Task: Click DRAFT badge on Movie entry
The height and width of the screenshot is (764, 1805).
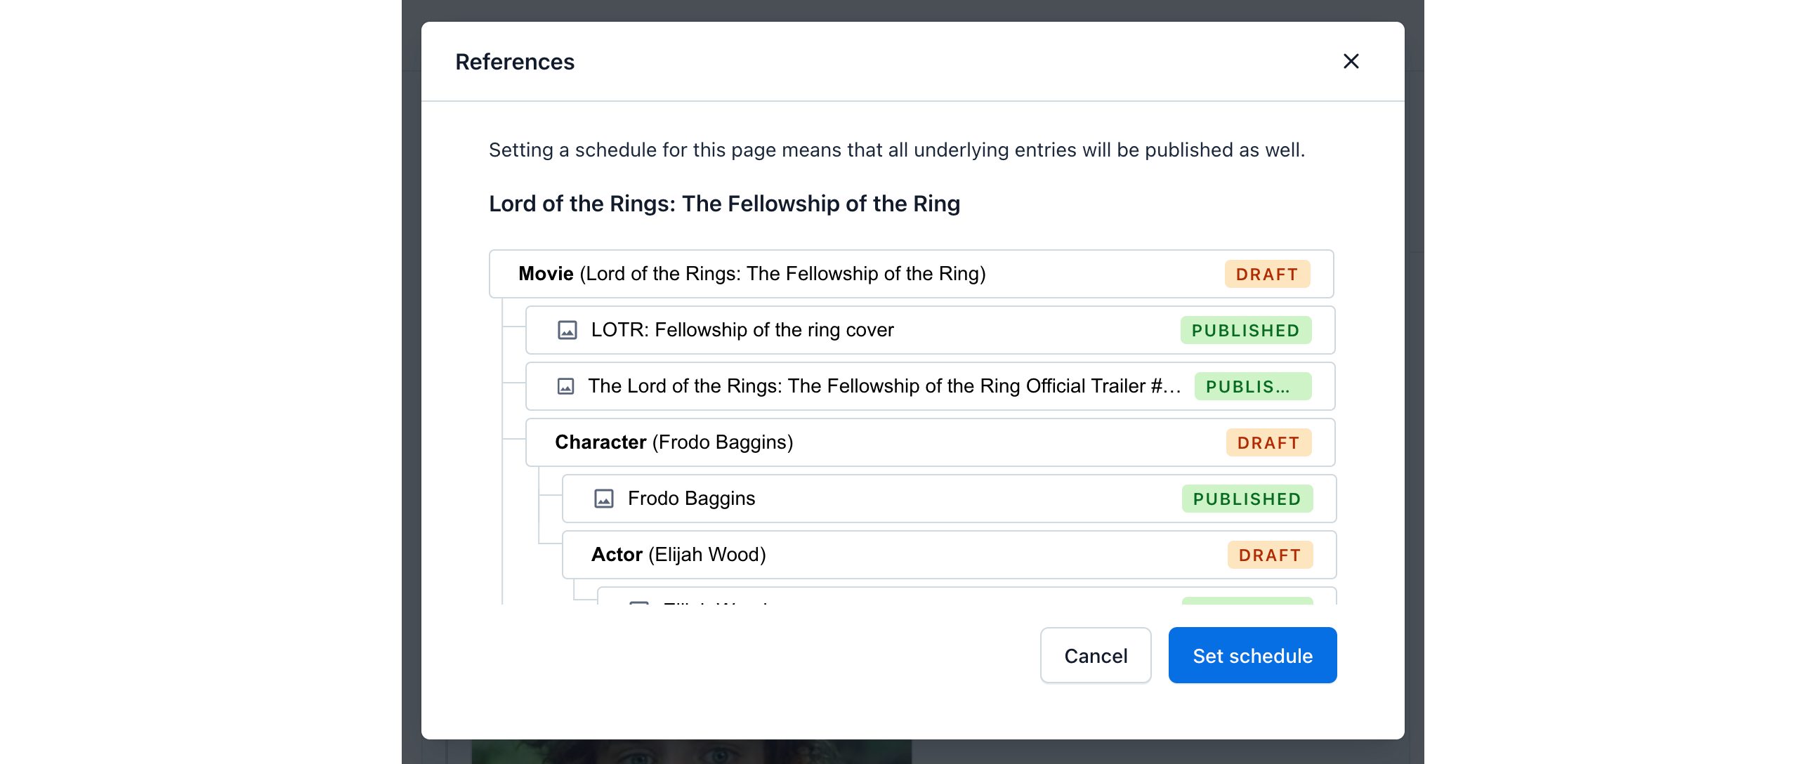Action: point(1267,275)
